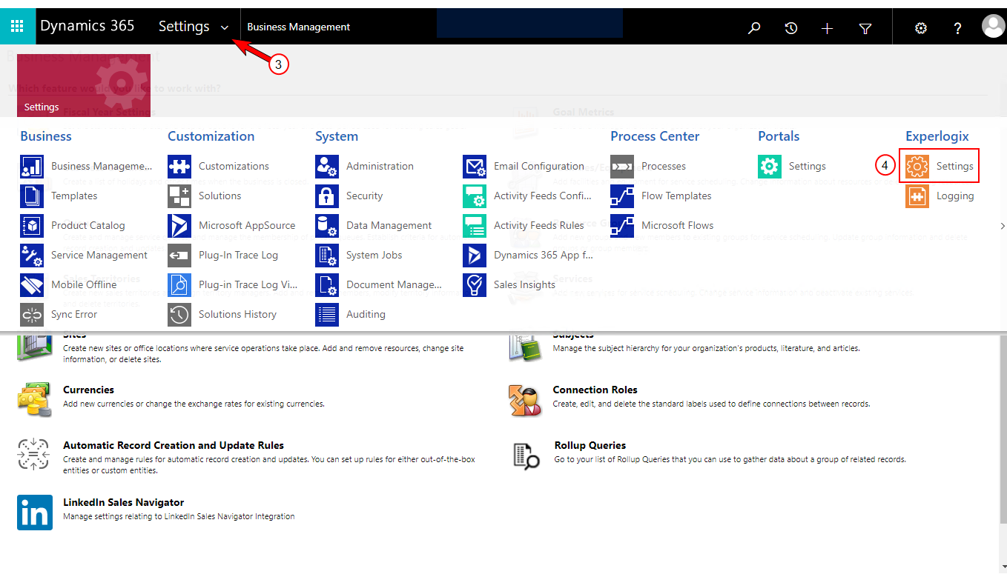The height and width of the screenshot is (574, 1007).
Task: Open Administration under System
Action: (x=380, y=166)
